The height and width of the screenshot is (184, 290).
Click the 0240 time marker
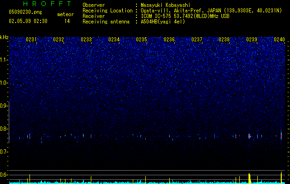point(279,40)
